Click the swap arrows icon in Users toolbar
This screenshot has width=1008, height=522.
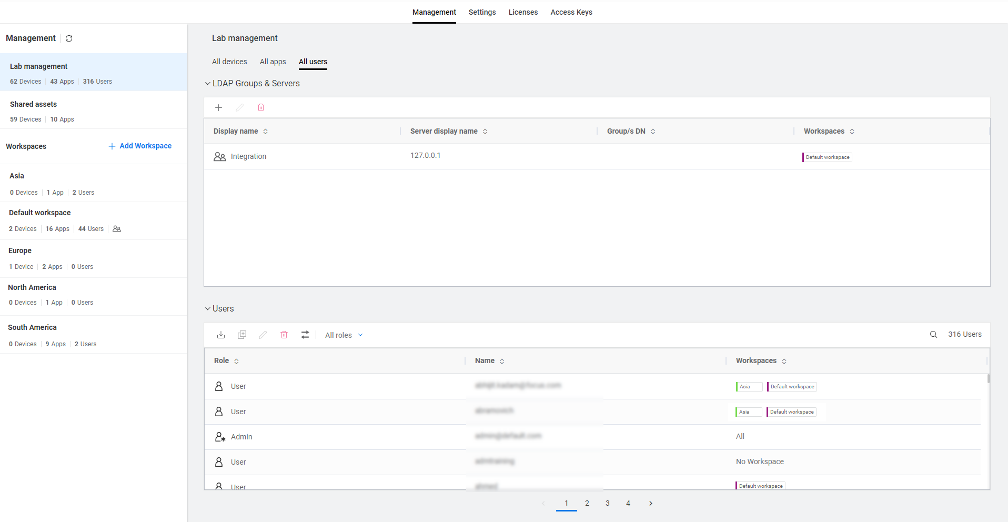tap(305, 335)
